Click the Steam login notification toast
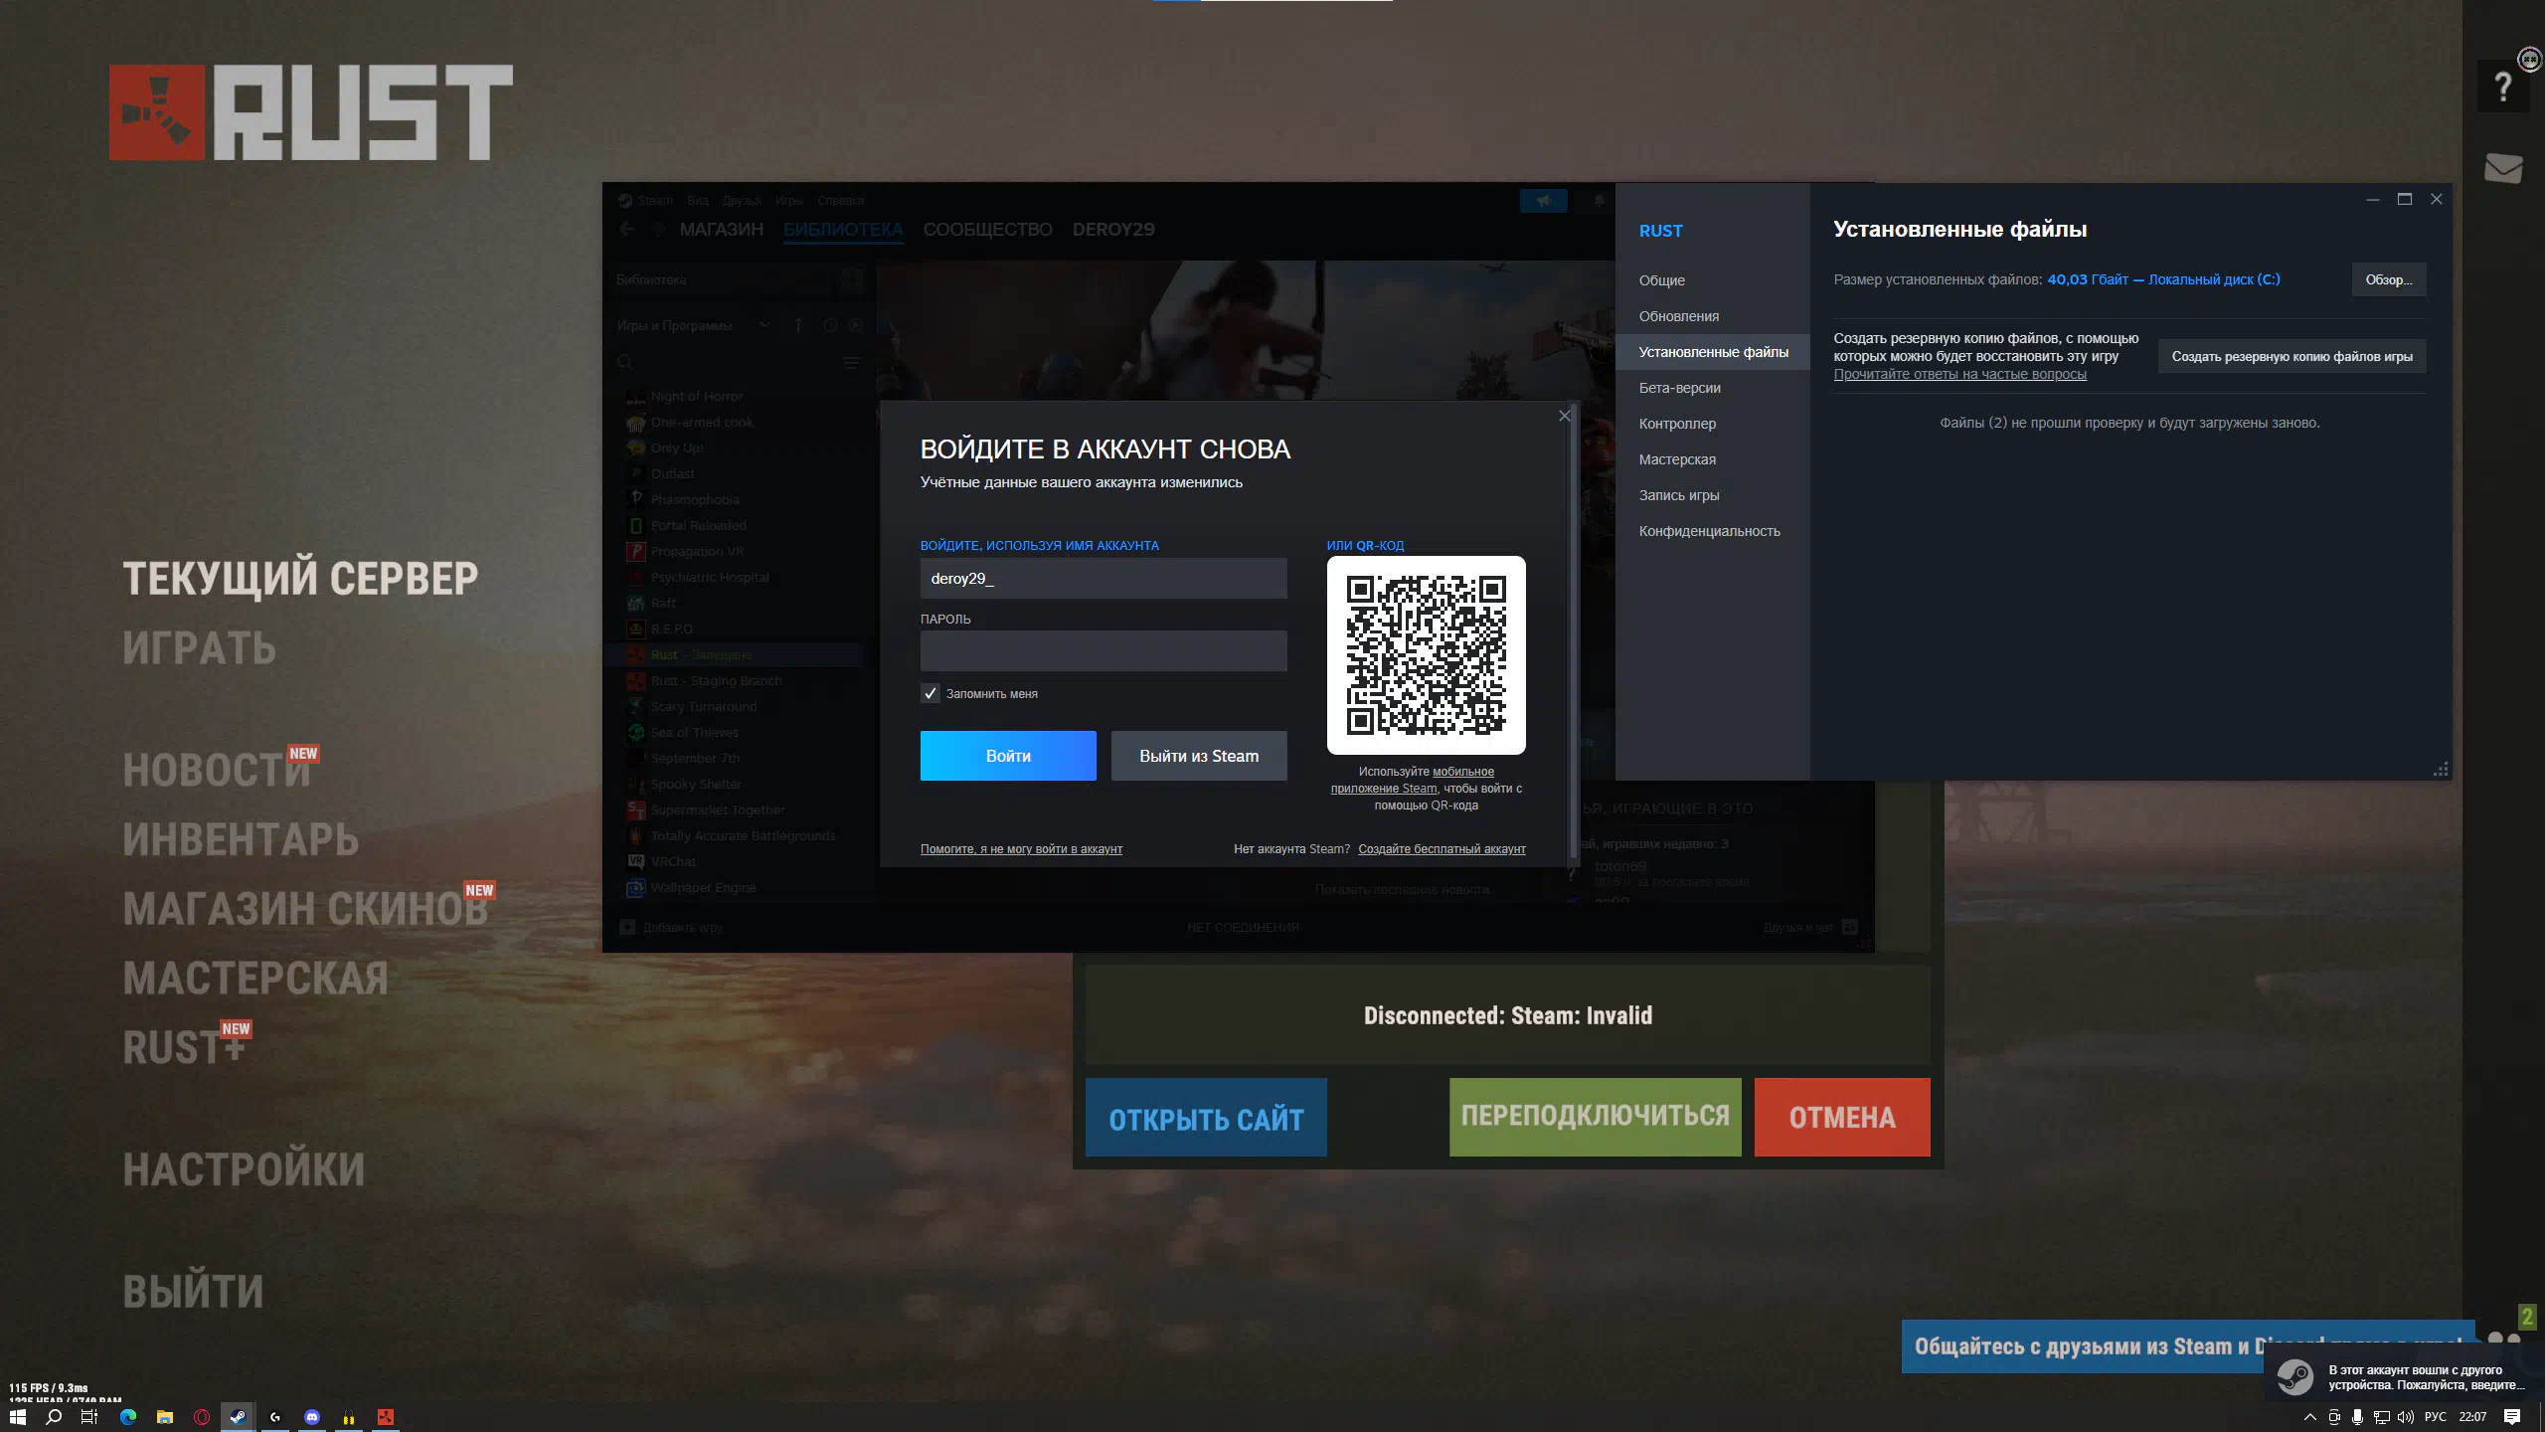 (2403, 1377)
